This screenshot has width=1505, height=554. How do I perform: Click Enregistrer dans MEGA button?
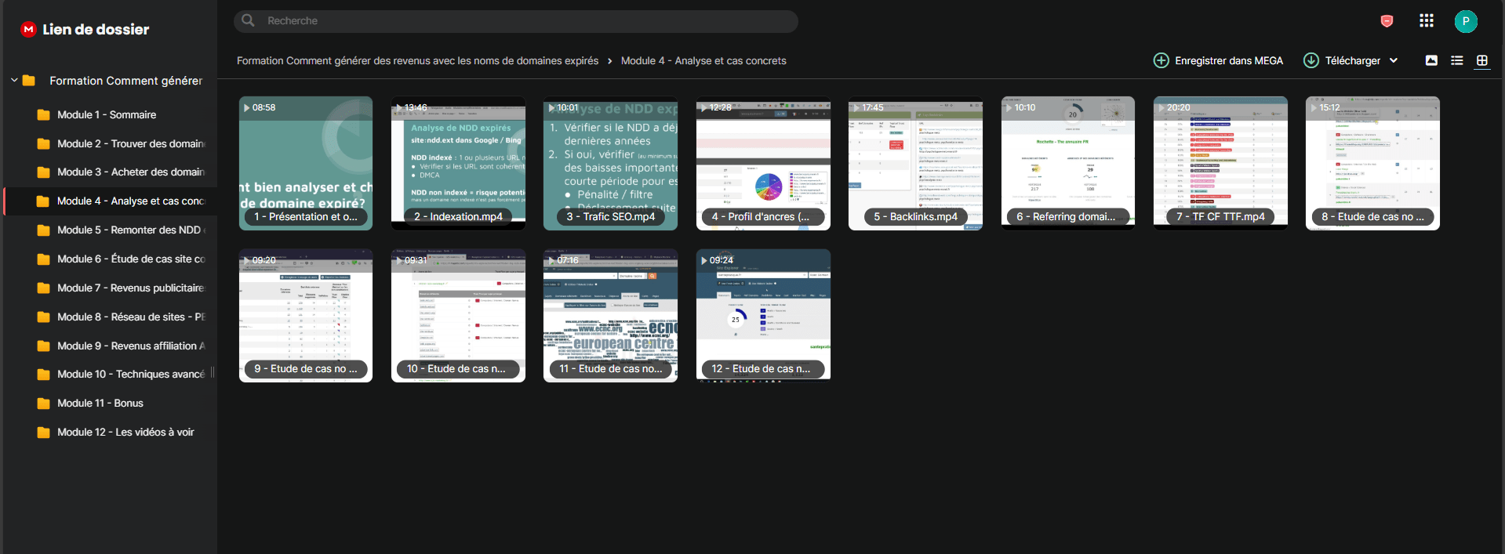[1219, 60]
